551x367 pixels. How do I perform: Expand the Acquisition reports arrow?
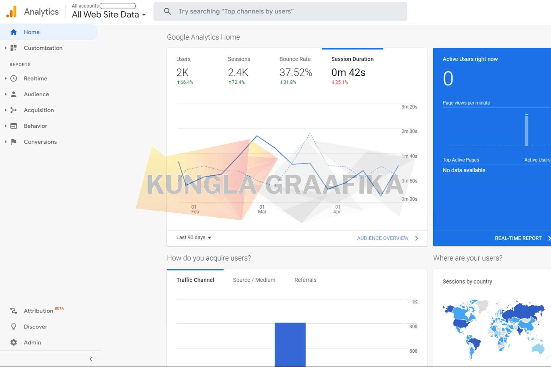5,110
